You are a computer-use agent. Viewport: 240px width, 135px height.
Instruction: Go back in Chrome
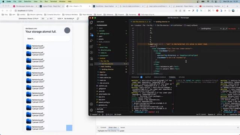pos(3,10)
